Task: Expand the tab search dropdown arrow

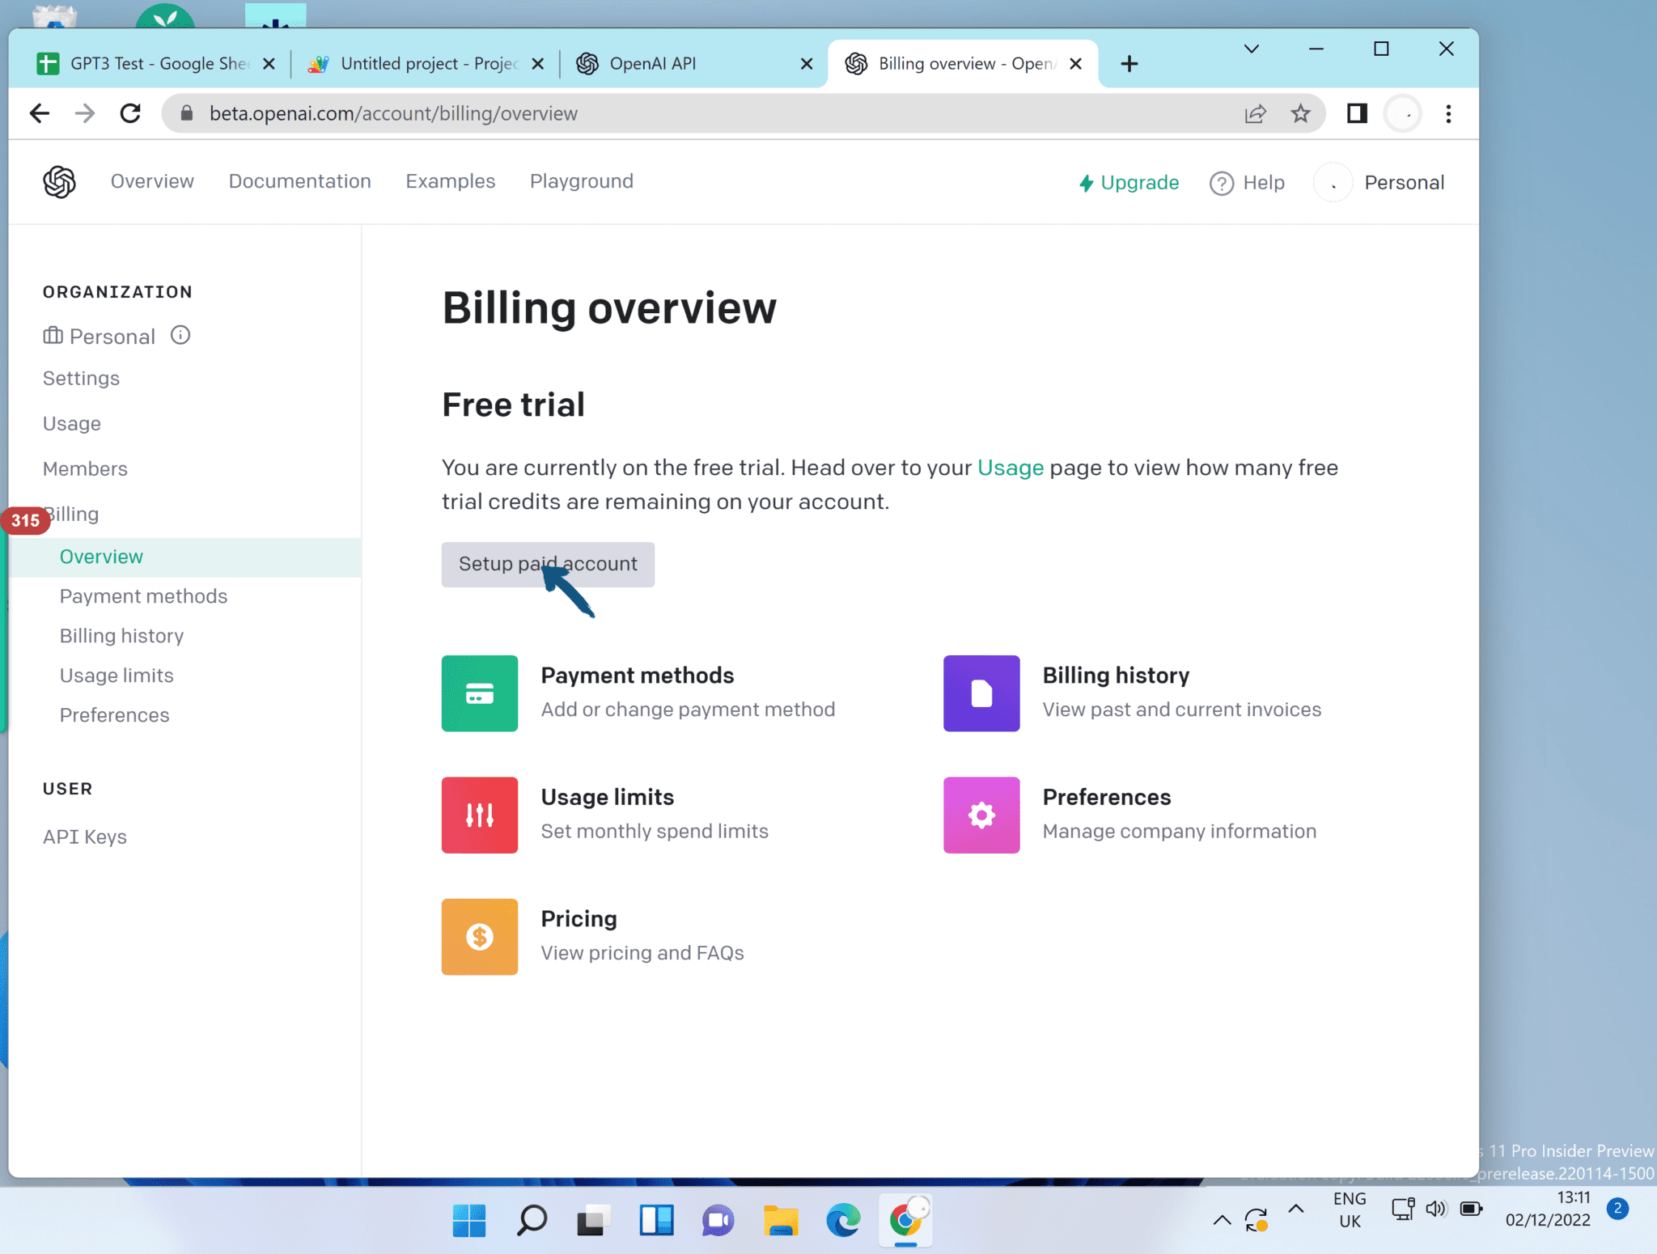Action: click(1251, 49)
